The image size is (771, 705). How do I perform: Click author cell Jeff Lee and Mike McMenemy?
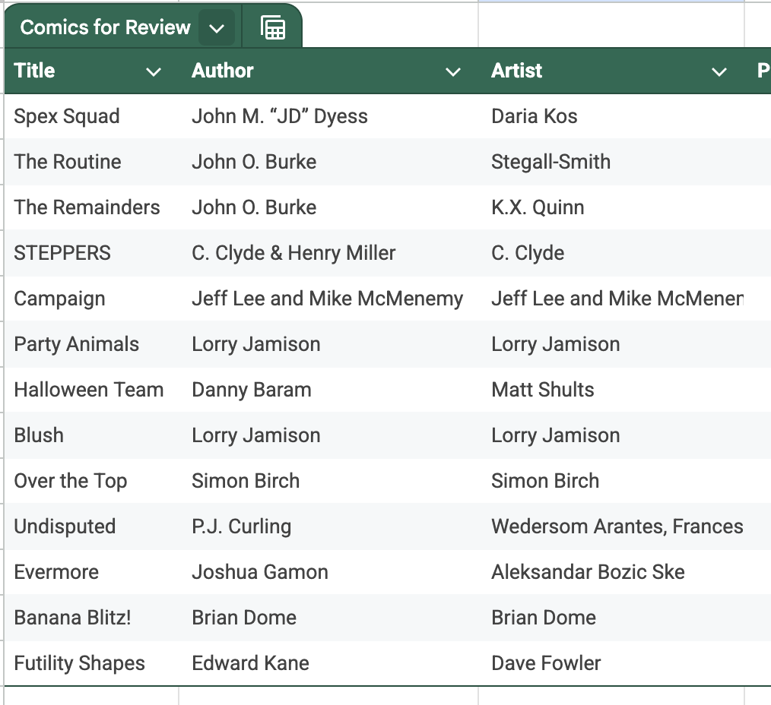click(x=328, y=299)
